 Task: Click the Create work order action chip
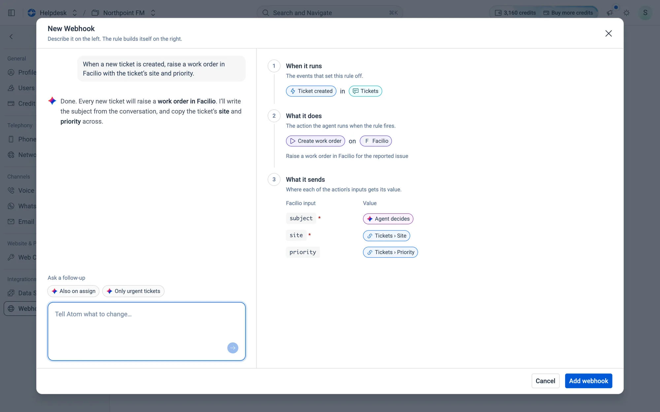click(315, 141)
